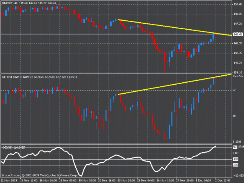Viewport: 244px width, 183px height.
Task: Click the CCI -100 level label
Action: point(235,159)
